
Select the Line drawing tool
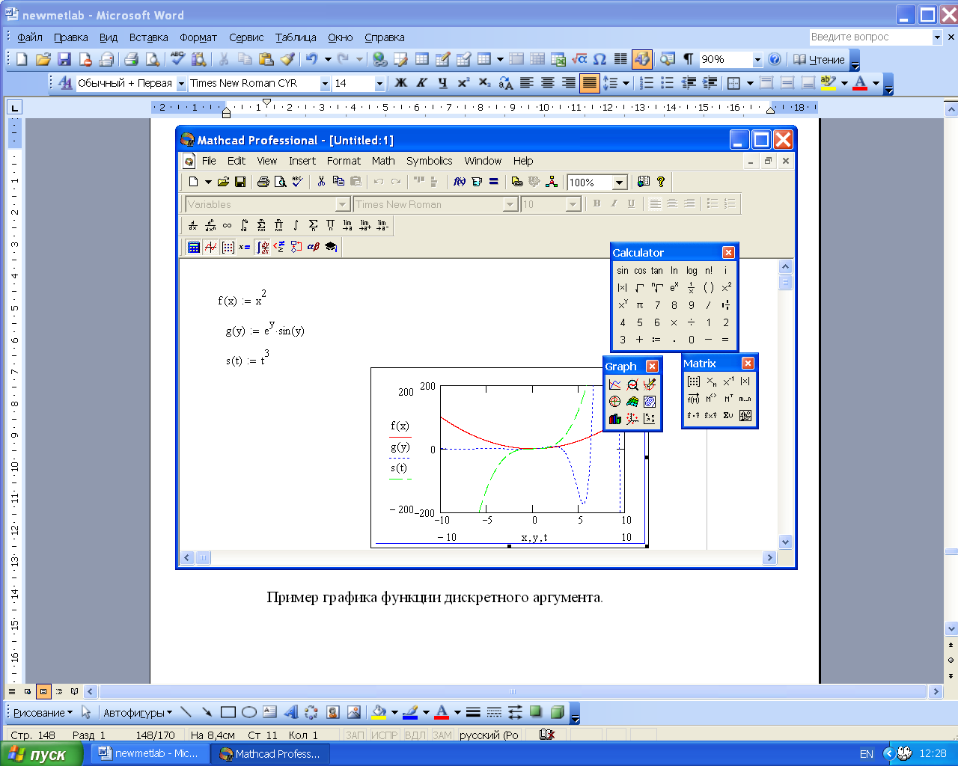click(x=186, y=712)
